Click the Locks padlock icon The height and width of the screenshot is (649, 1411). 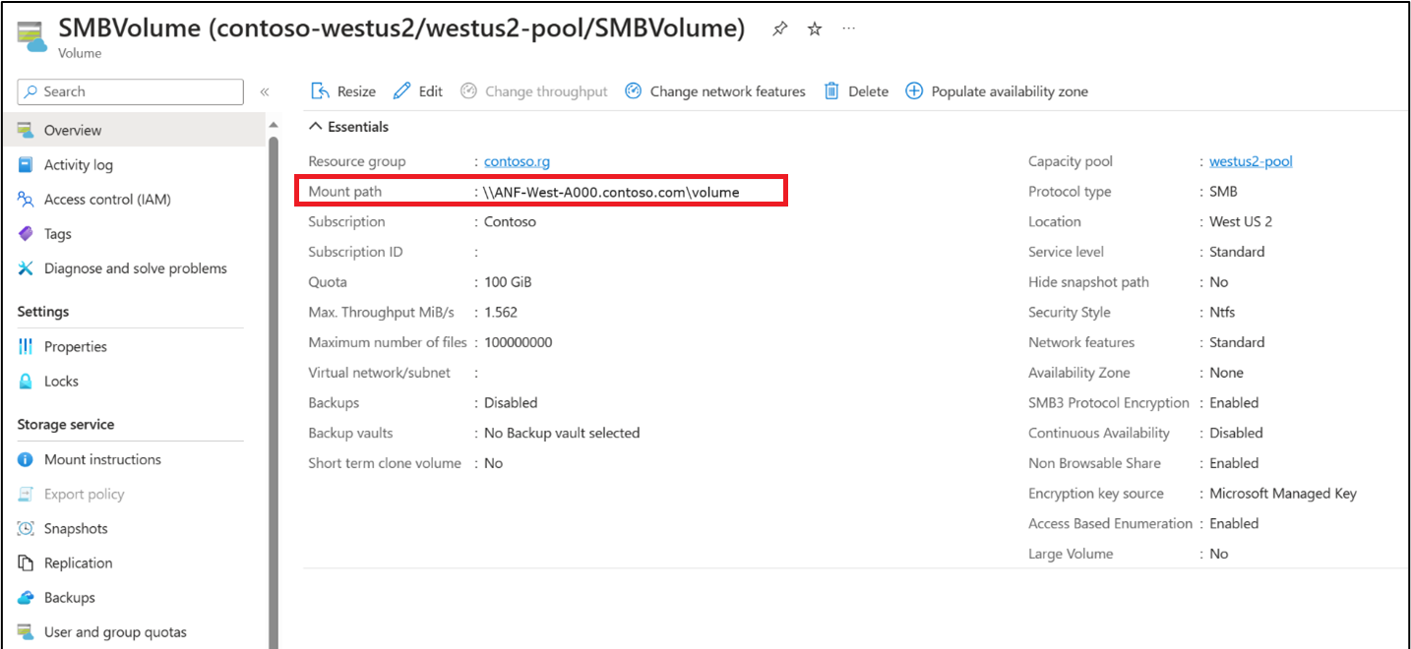coord(26,382)
